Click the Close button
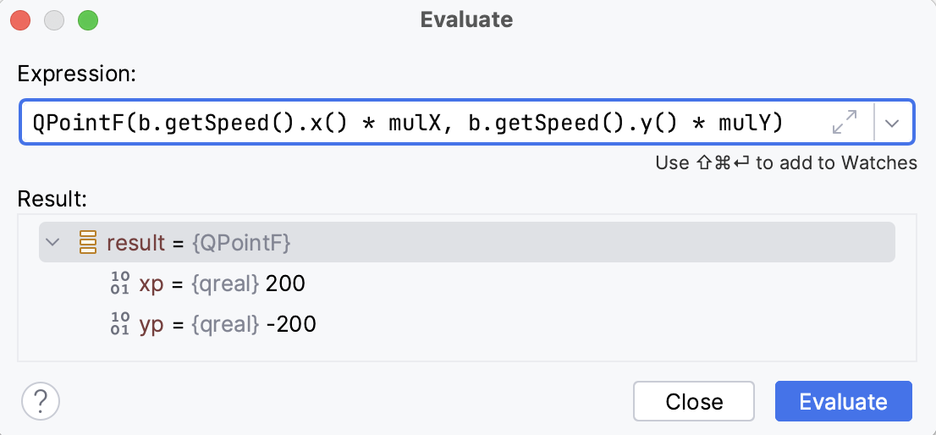 point(694,401)
